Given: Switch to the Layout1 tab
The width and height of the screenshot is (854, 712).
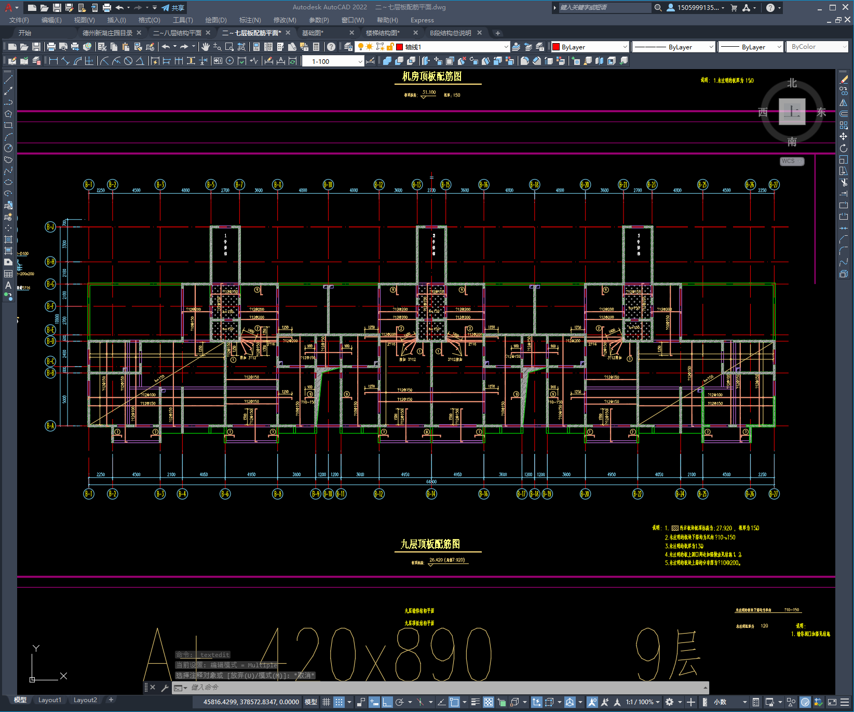Looking at the screenshot, I should point(50,700).
